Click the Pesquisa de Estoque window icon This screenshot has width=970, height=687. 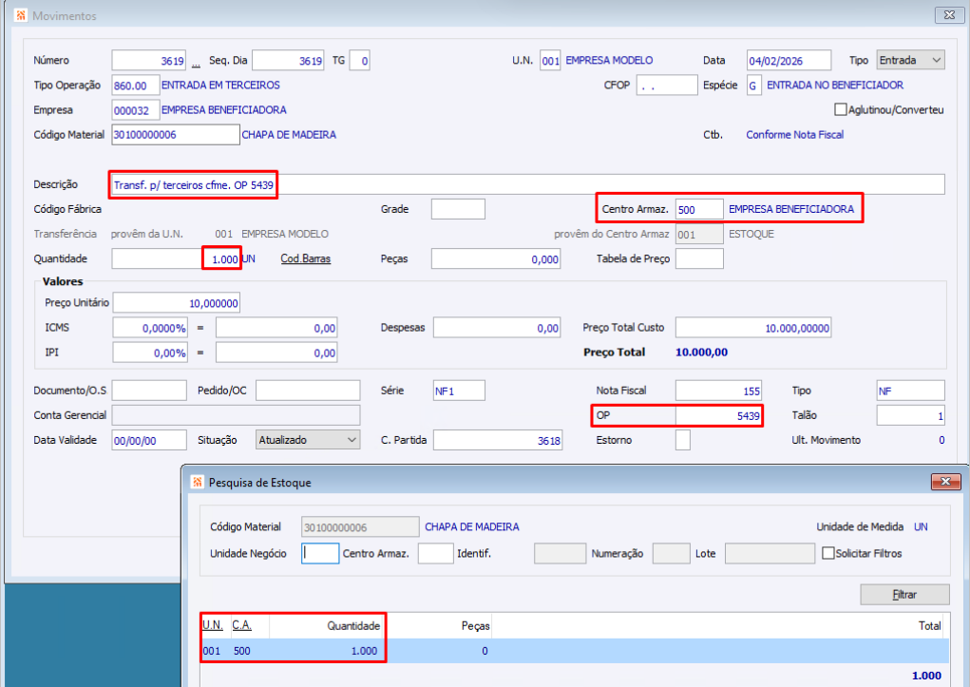(198, 482)
